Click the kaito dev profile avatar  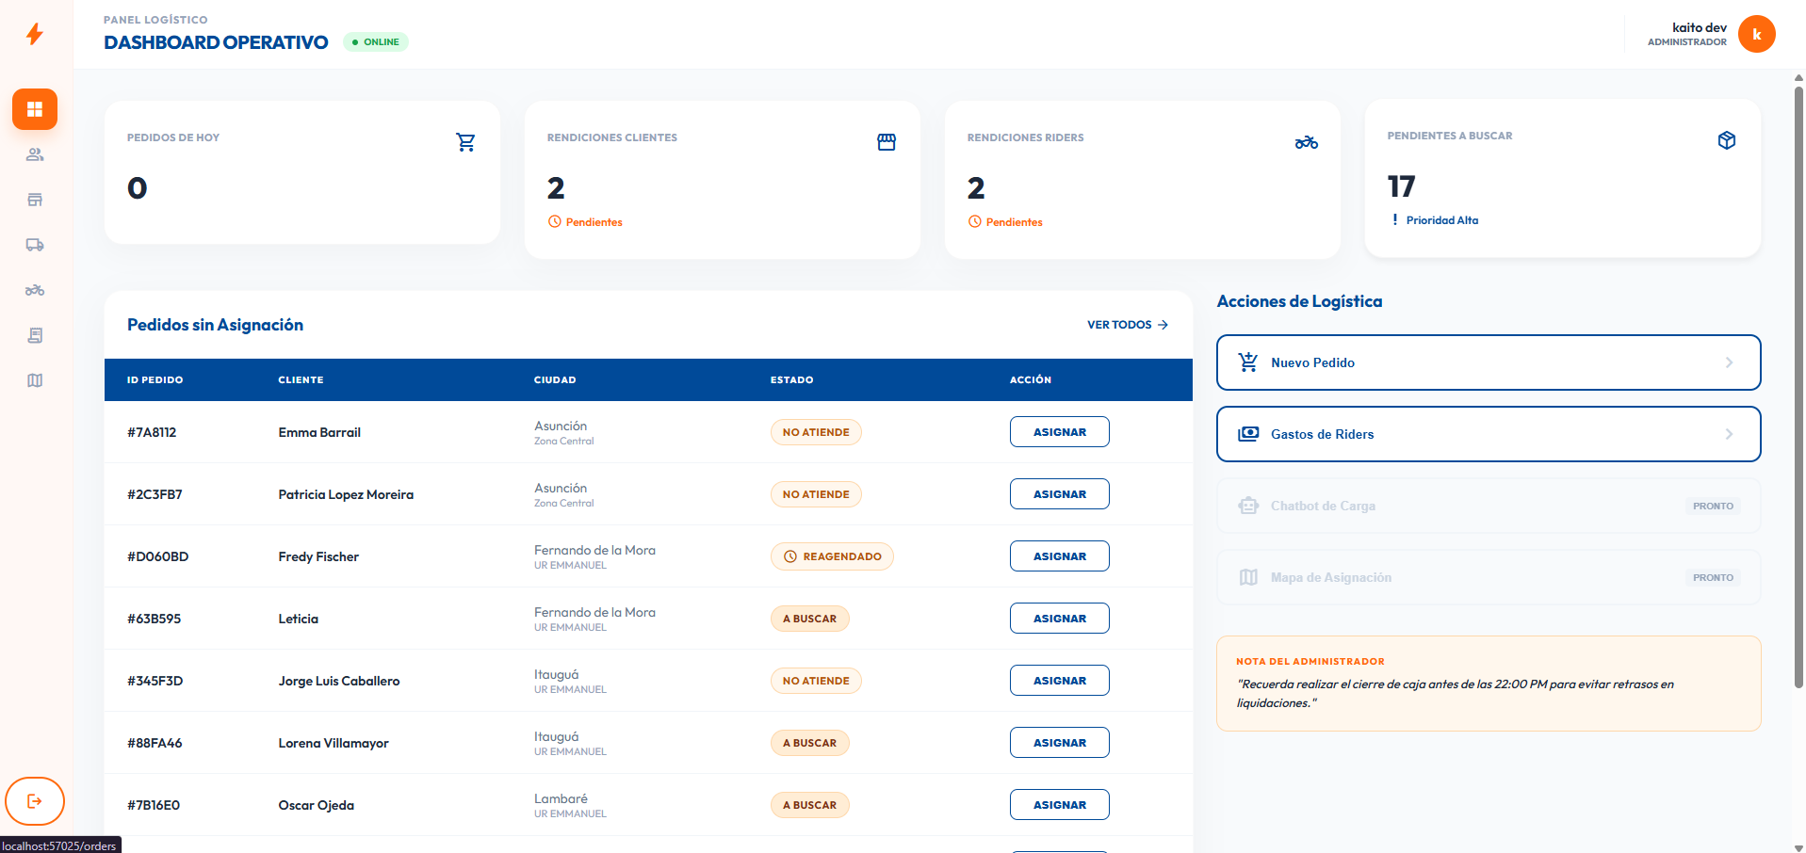[x=1756, y=33]
